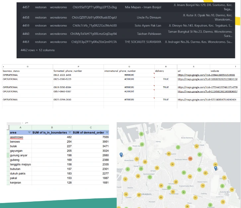Select the asemrowo cell in the area column
The image size is (241, 208).
(x=17, y=137)
